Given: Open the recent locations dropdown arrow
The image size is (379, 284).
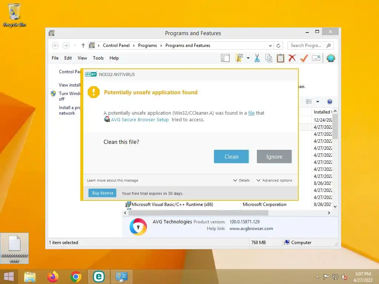Looking at the screenshot, I should 75,45.
